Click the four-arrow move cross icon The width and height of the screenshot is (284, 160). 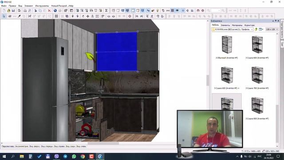tap(88, 16)
